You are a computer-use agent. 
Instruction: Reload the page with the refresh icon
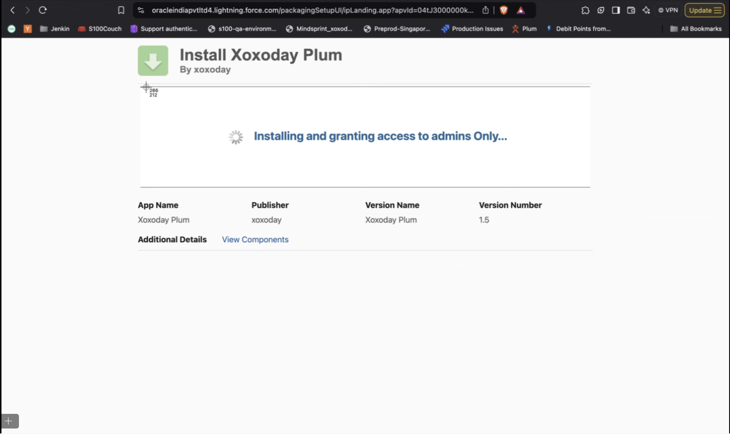point(42,10)
